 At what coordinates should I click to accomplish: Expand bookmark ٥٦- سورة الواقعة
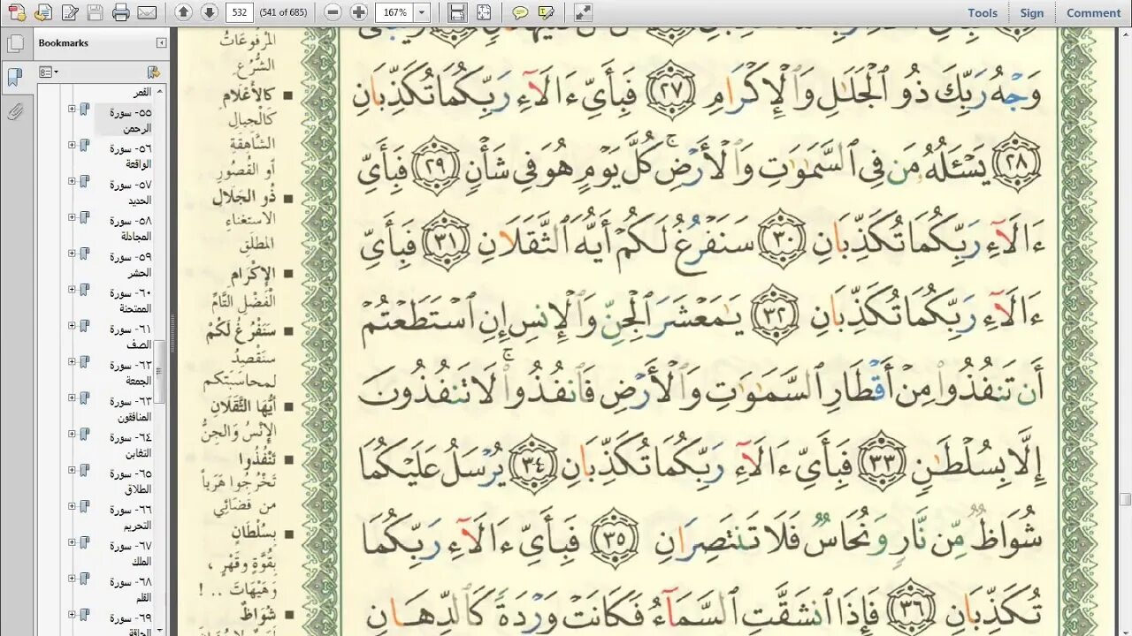click(72, 145)
